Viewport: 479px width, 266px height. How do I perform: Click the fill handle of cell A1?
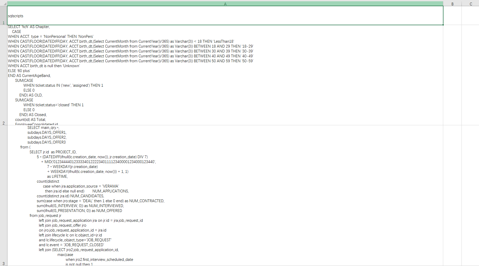(x=443, y=25)
